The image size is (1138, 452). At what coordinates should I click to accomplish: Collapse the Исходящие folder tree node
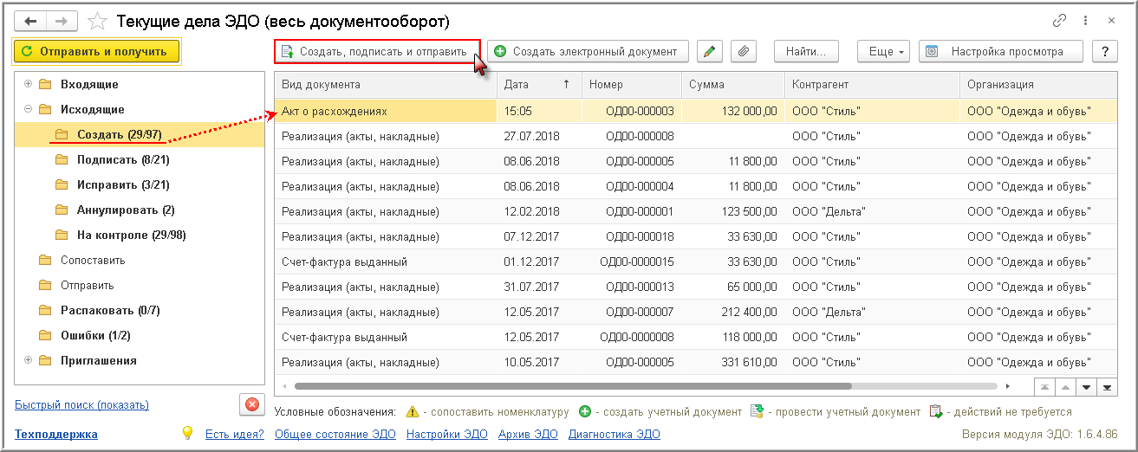pyautogui.click(x=29, y=109)
